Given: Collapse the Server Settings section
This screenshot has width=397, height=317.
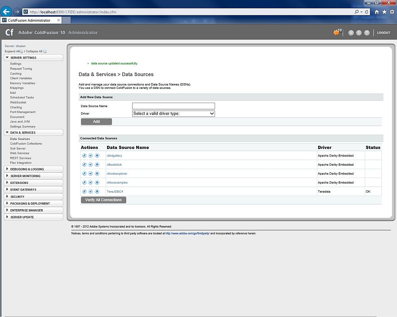Looking at the screenshot, I should (33, 57).
